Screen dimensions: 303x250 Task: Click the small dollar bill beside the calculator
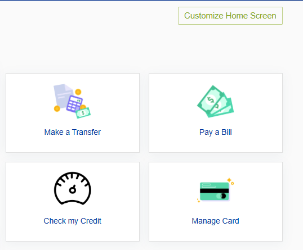83,113
